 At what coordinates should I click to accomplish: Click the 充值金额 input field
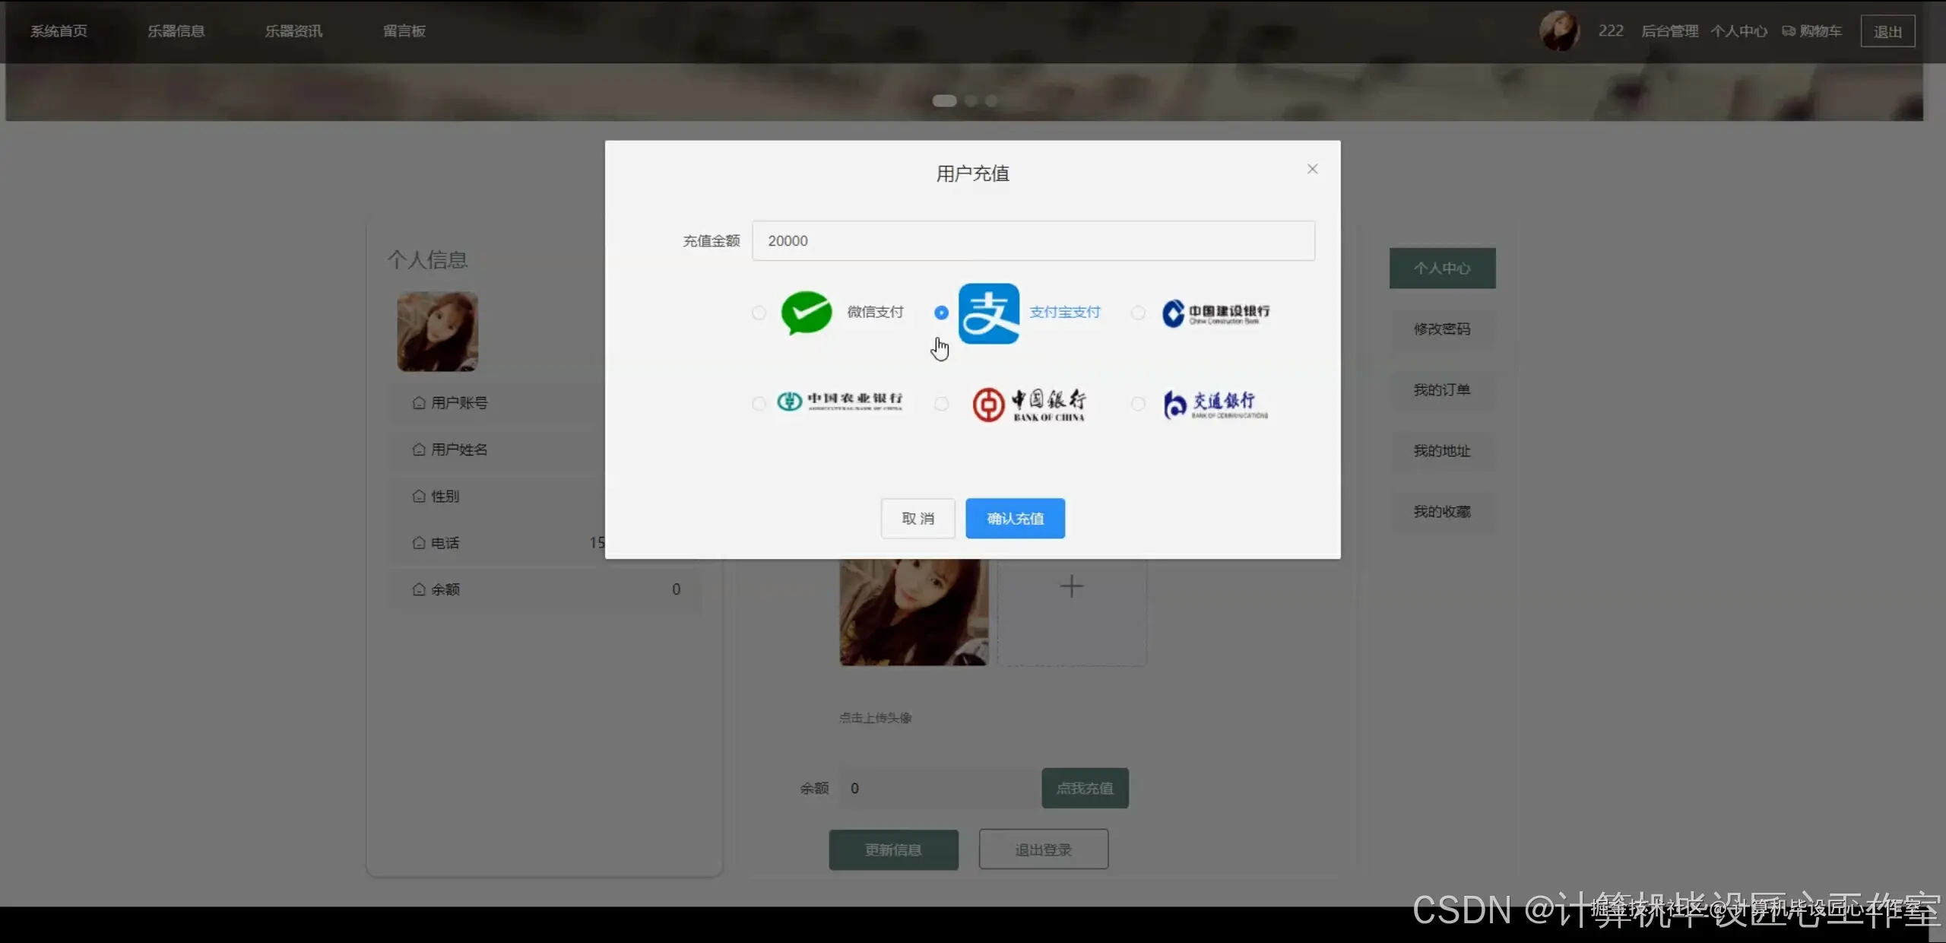[1033, 241]
